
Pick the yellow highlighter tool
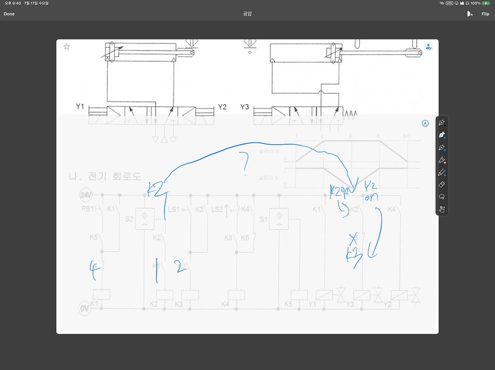click(442, 160)
